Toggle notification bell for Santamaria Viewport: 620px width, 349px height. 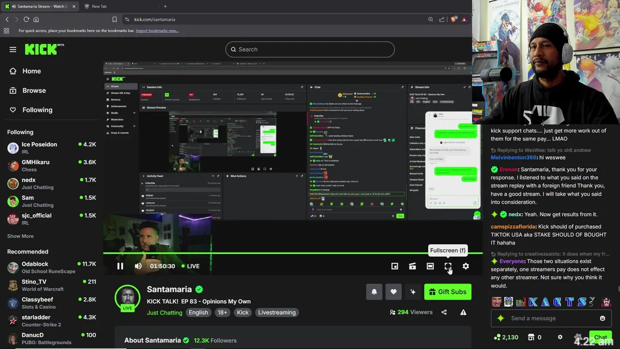pyautogui.click(x=374, y=292)
